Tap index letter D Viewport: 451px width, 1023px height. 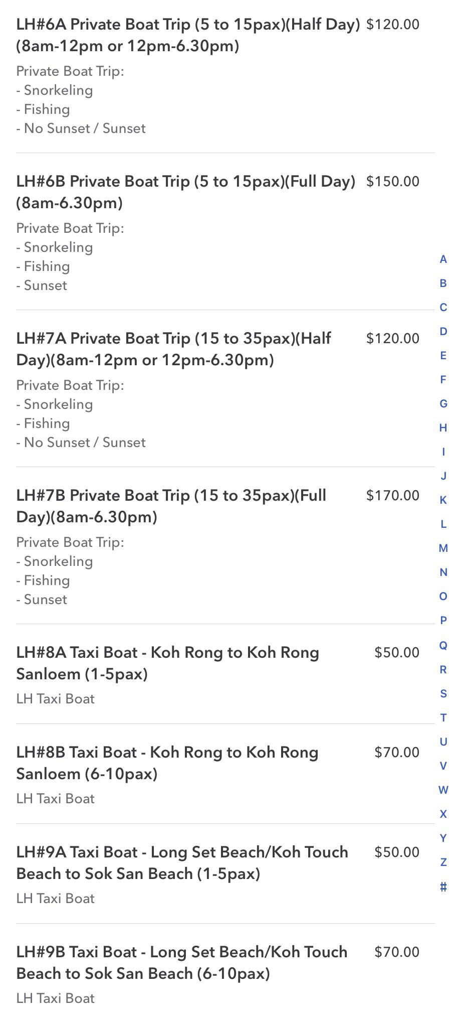[443, 332]
